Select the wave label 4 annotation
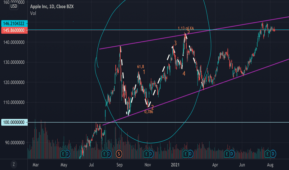The image size is (289, 170). click(x=184, y=74)
